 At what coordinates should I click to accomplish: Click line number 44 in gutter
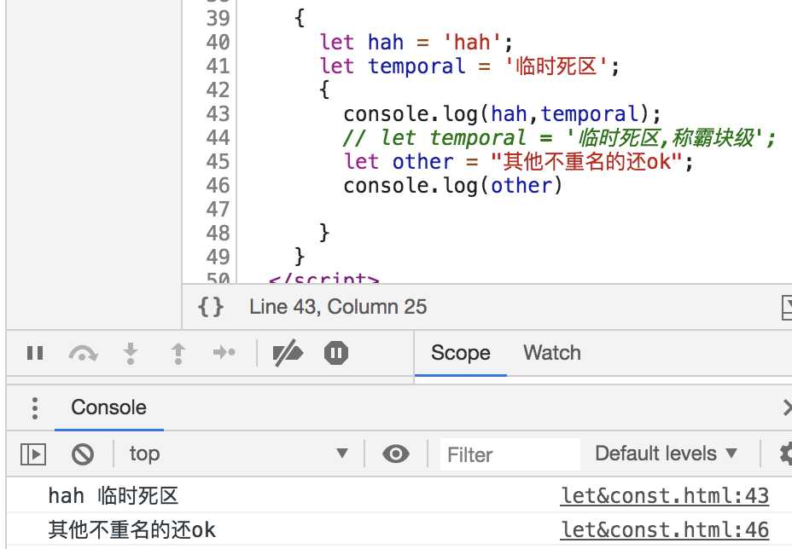218,138
